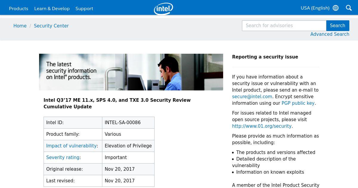Open Impact of vulnerability link
The image size is (358, 188).
point(71,146)
